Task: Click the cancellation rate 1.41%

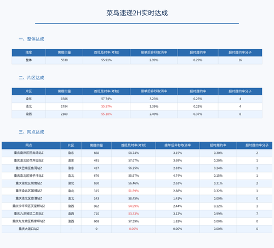Action: (x=178, y=198)
